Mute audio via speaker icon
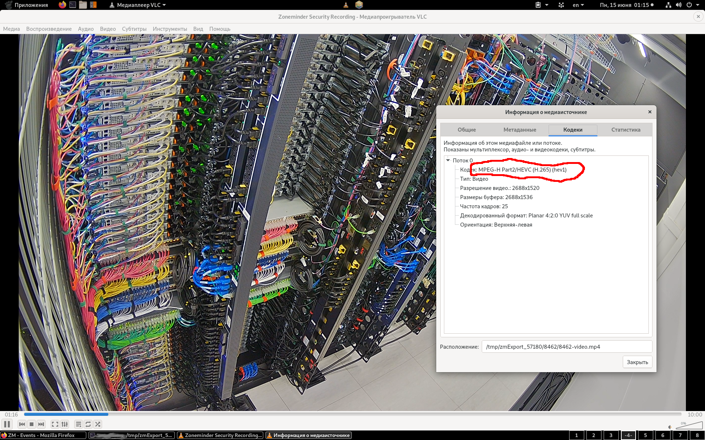 click(x=670, y=427)
